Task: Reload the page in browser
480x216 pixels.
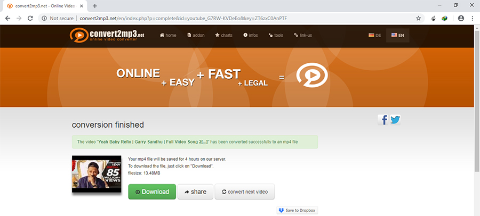Action: pos(31,18)
